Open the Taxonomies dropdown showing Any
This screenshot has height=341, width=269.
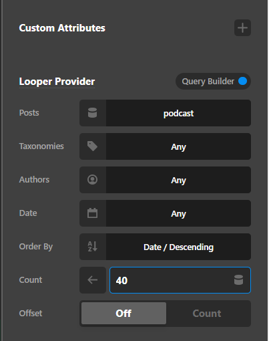click(178, 146)
